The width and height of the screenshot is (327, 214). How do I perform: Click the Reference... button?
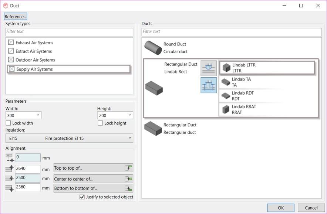pos(16,17)
